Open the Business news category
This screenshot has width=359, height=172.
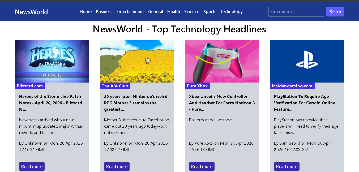point(104,12)
